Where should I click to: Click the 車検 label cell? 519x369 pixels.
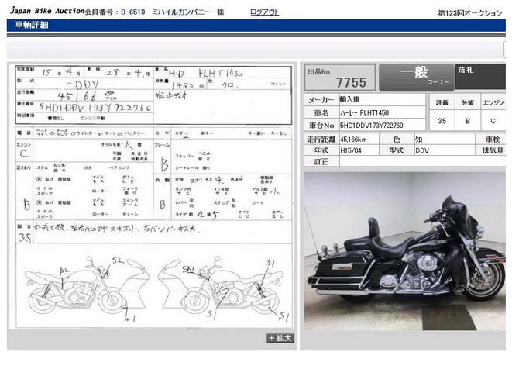491,140
